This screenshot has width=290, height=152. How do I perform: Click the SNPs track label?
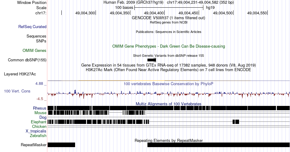point(41,41)
